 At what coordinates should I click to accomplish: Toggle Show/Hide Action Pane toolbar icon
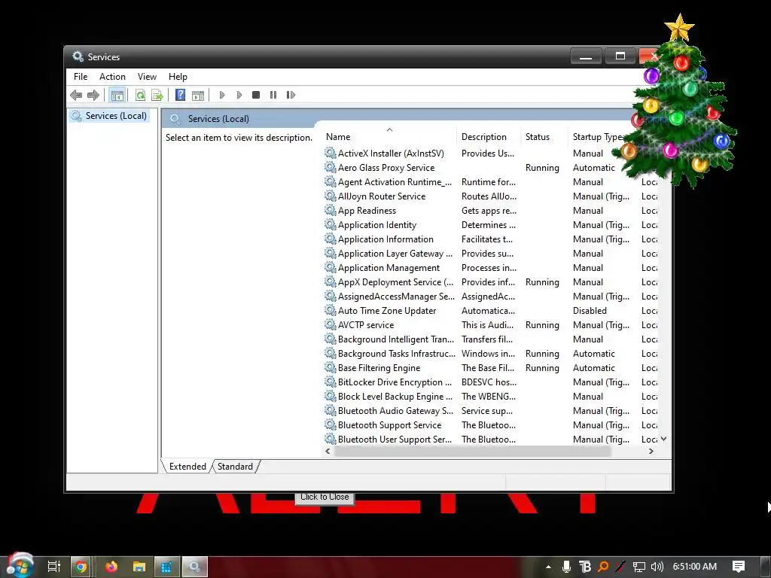pyautogui.click(x=198, y=95)
